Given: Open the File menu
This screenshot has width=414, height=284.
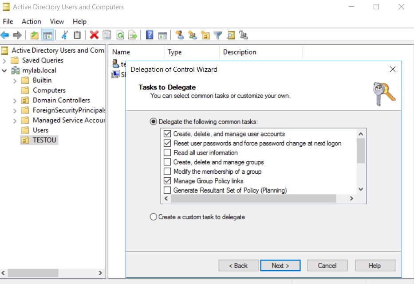Looking at the screenshot, I should (8, 22).
